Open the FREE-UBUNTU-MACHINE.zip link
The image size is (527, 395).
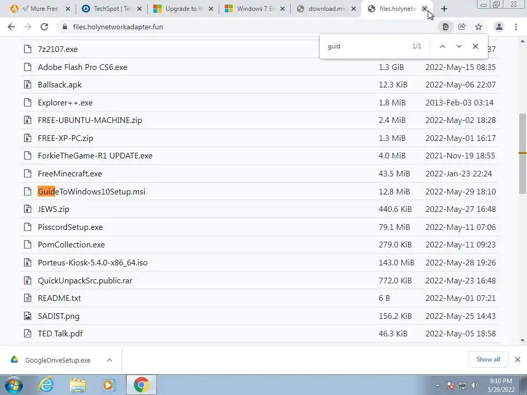click(x=90, y=120)
